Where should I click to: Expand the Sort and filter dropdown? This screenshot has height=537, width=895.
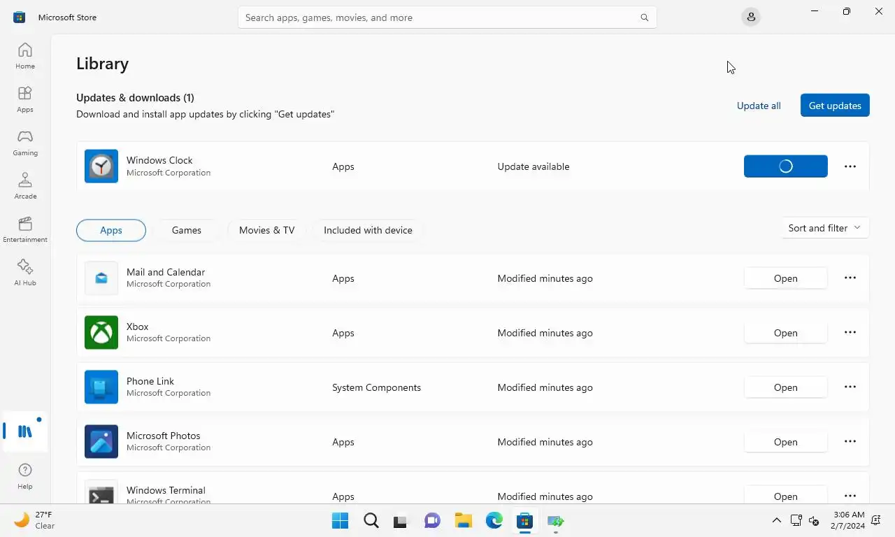824,228
